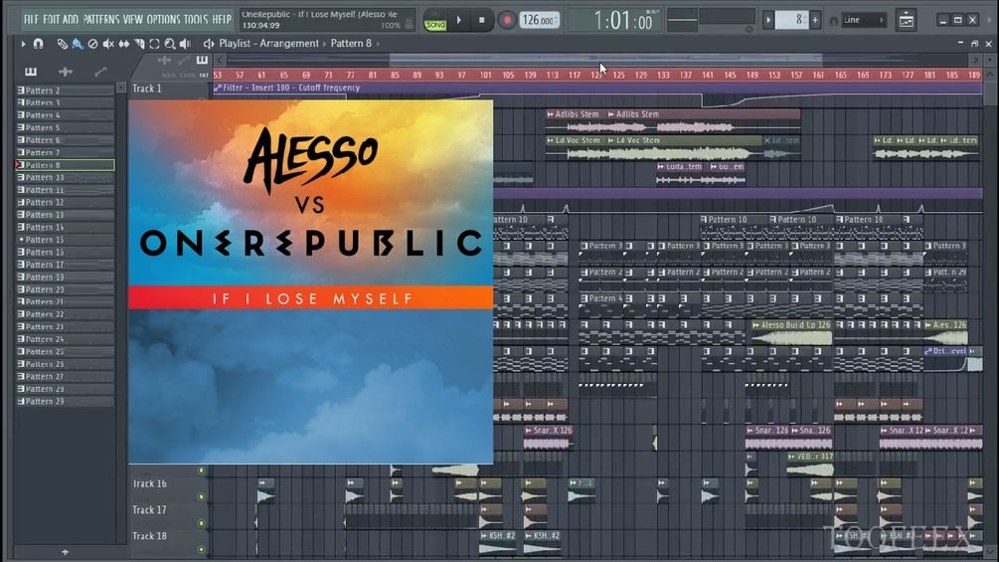
Task: Select Pattern 17 in pattern list
Action: click(x=65, y=265)
